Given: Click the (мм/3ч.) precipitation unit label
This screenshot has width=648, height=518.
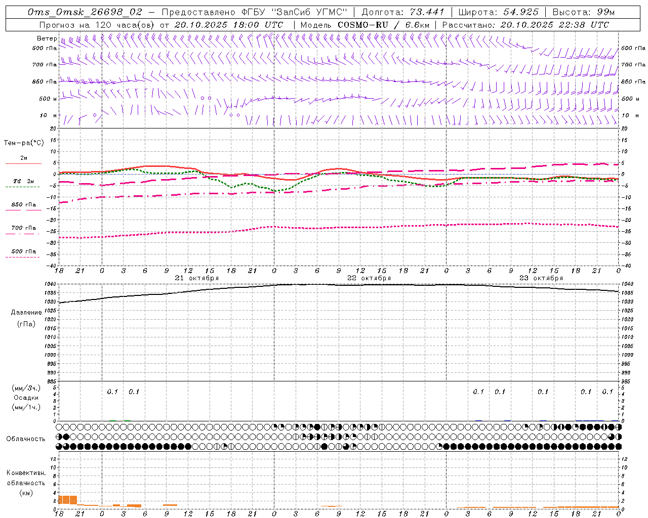Looking at the screenshot, I should click(26, 388).
